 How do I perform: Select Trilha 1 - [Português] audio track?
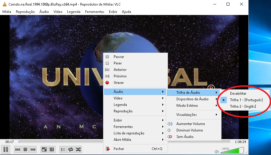click(244, 100)
